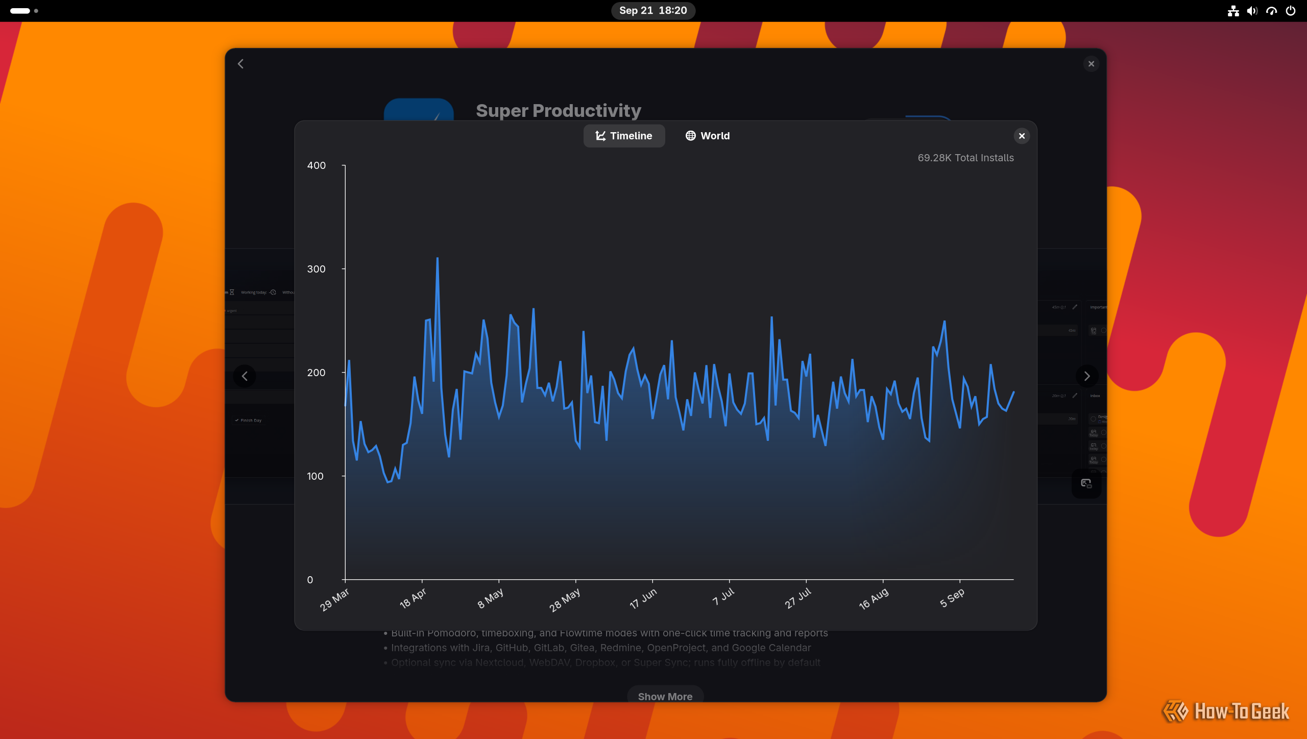Image resolution: width=1307 pixels, height=739 pixels.
Task: Close the app details window
Action: point(1091,64)
